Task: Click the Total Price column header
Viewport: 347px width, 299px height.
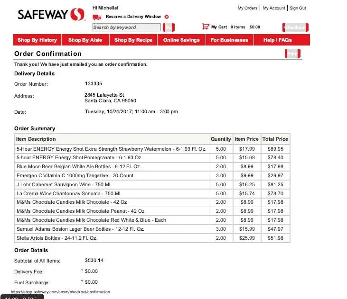Action: [275, 139]
